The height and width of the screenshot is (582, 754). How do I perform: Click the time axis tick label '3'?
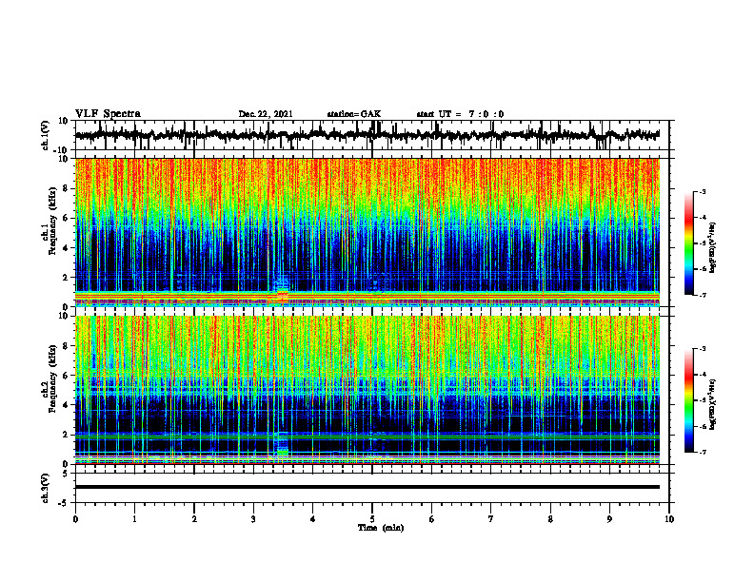coord(253,519)
